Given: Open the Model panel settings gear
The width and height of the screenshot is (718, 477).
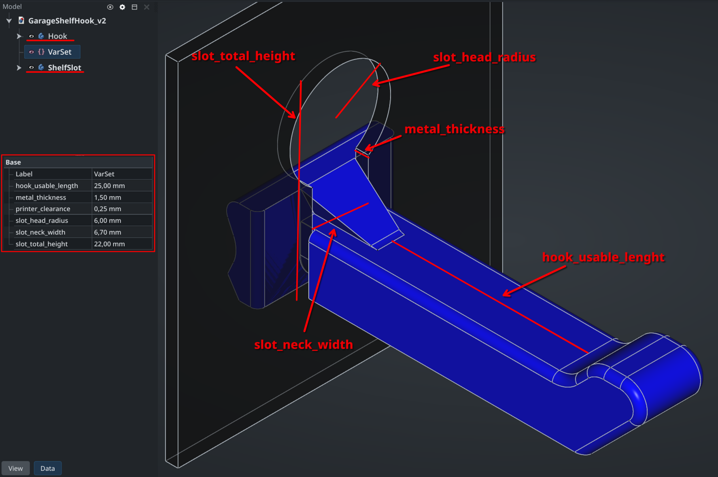Looking at the screenshot, I should click(122, 7).
